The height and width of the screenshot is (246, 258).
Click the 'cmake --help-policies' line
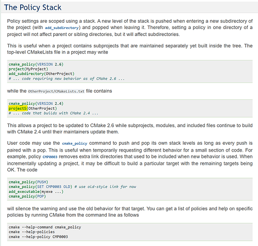[32, 232]
